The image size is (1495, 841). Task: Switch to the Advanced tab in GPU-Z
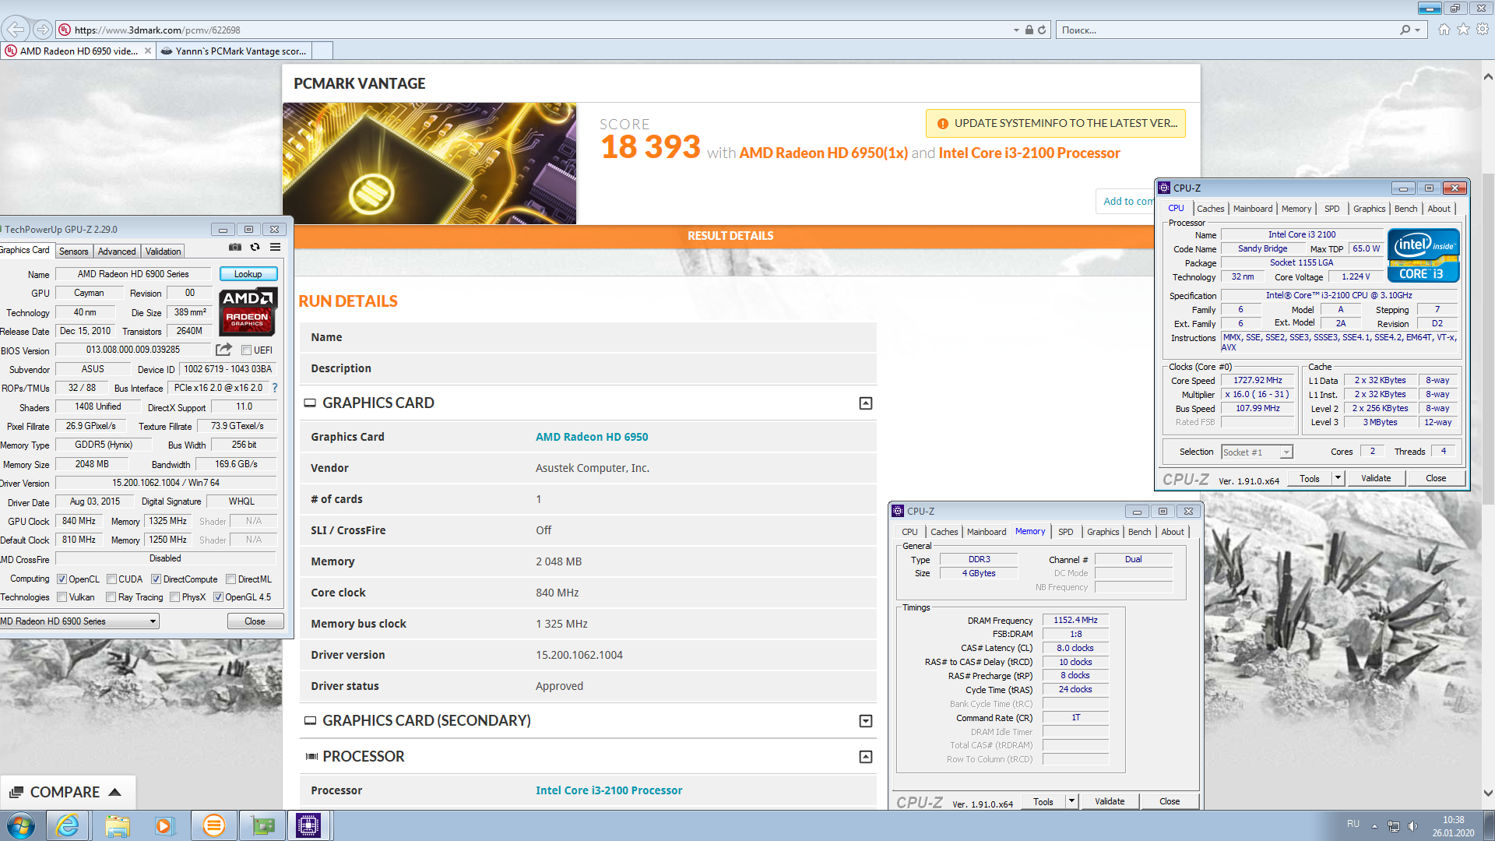tap(117, 252)
